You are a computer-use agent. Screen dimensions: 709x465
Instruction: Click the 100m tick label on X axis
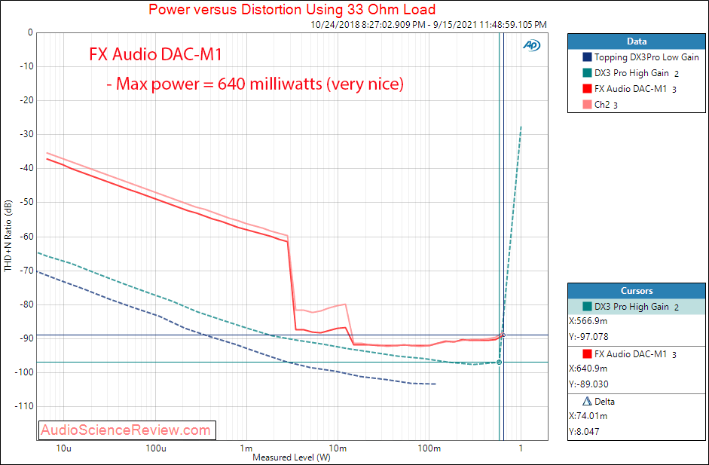(429, 448)
